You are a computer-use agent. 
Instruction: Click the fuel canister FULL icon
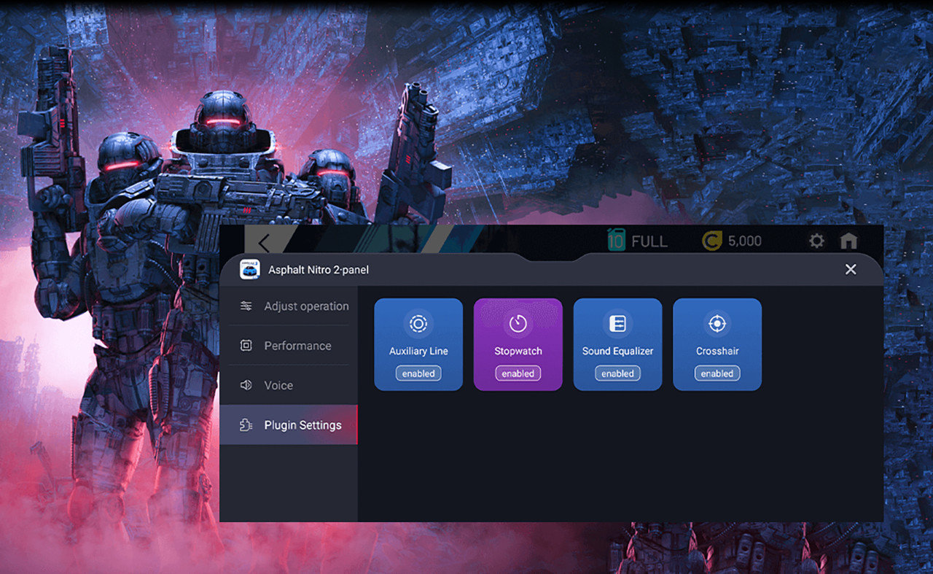(x=617, y=240)
